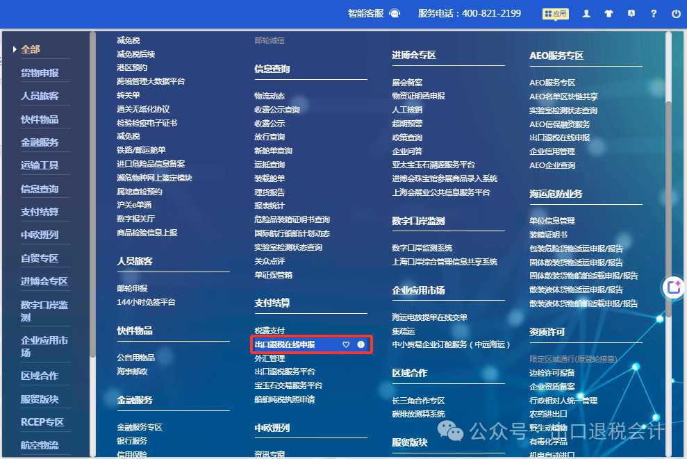Screen dimensions: 687x459
Task: Select 货物申报 in the left sidebar
Action: point(40,73)
